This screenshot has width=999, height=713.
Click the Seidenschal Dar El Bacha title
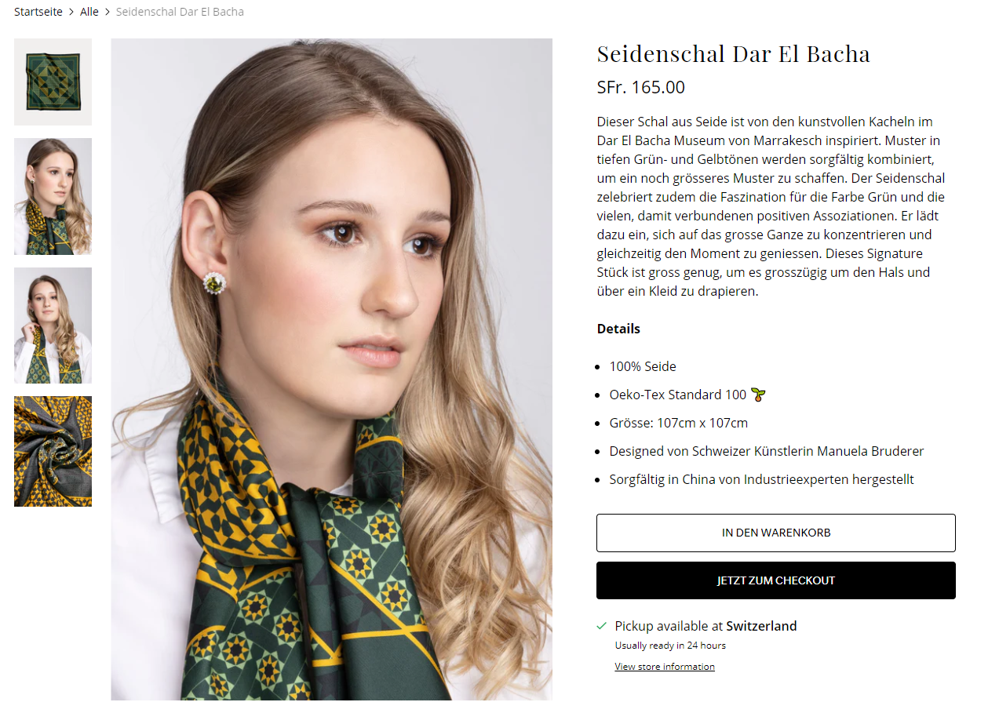tap(734, 54)
